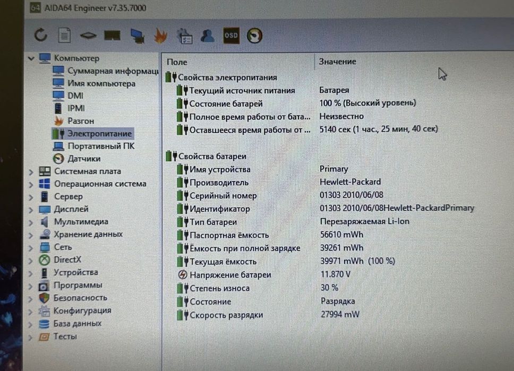Click the Refresh toolbar icon
This screenshot has width=514, height=371.
(41, 34)
